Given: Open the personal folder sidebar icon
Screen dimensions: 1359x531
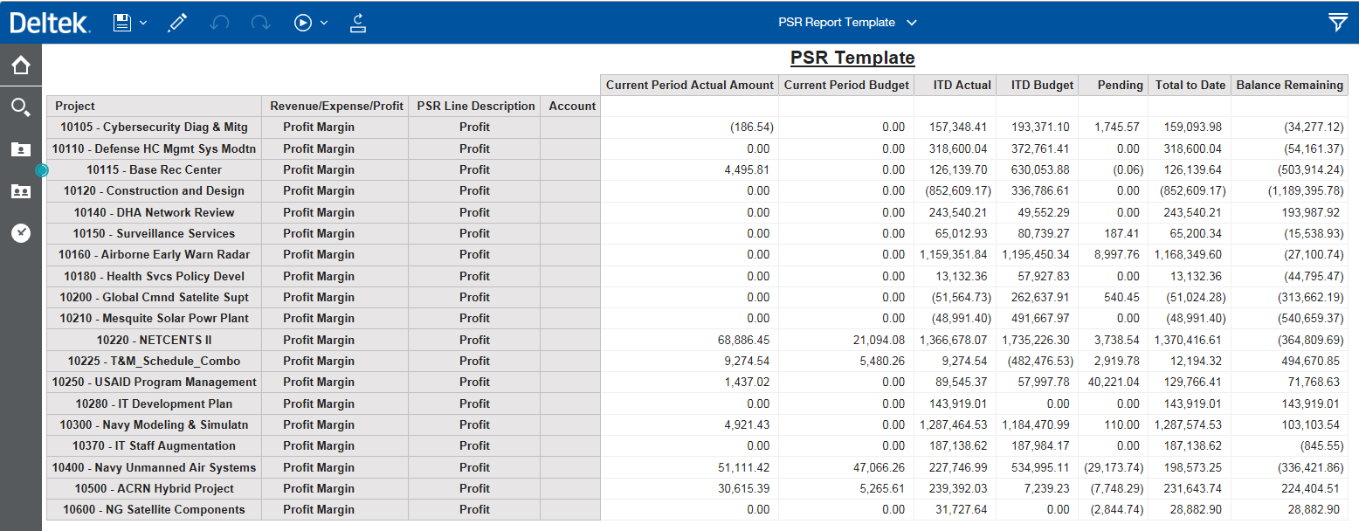Looking at the screenshot, I should [x=21, y=149].
